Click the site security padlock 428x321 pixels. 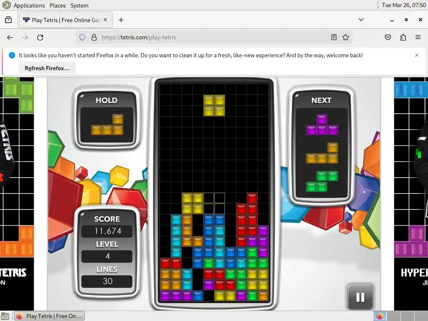(94, 37)
